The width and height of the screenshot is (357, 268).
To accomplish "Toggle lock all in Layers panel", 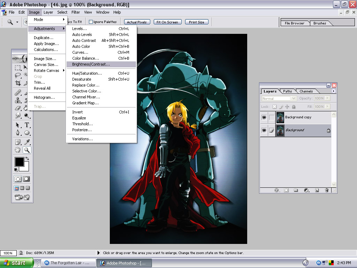I will tap(294, 107).
